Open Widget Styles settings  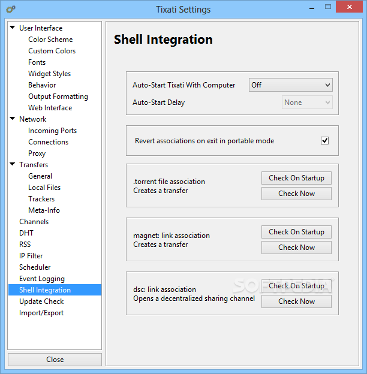click(49, 74)
